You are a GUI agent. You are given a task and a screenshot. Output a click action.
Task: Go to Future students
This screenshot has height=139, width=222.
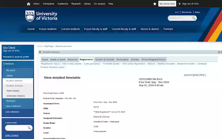point(48,29)
